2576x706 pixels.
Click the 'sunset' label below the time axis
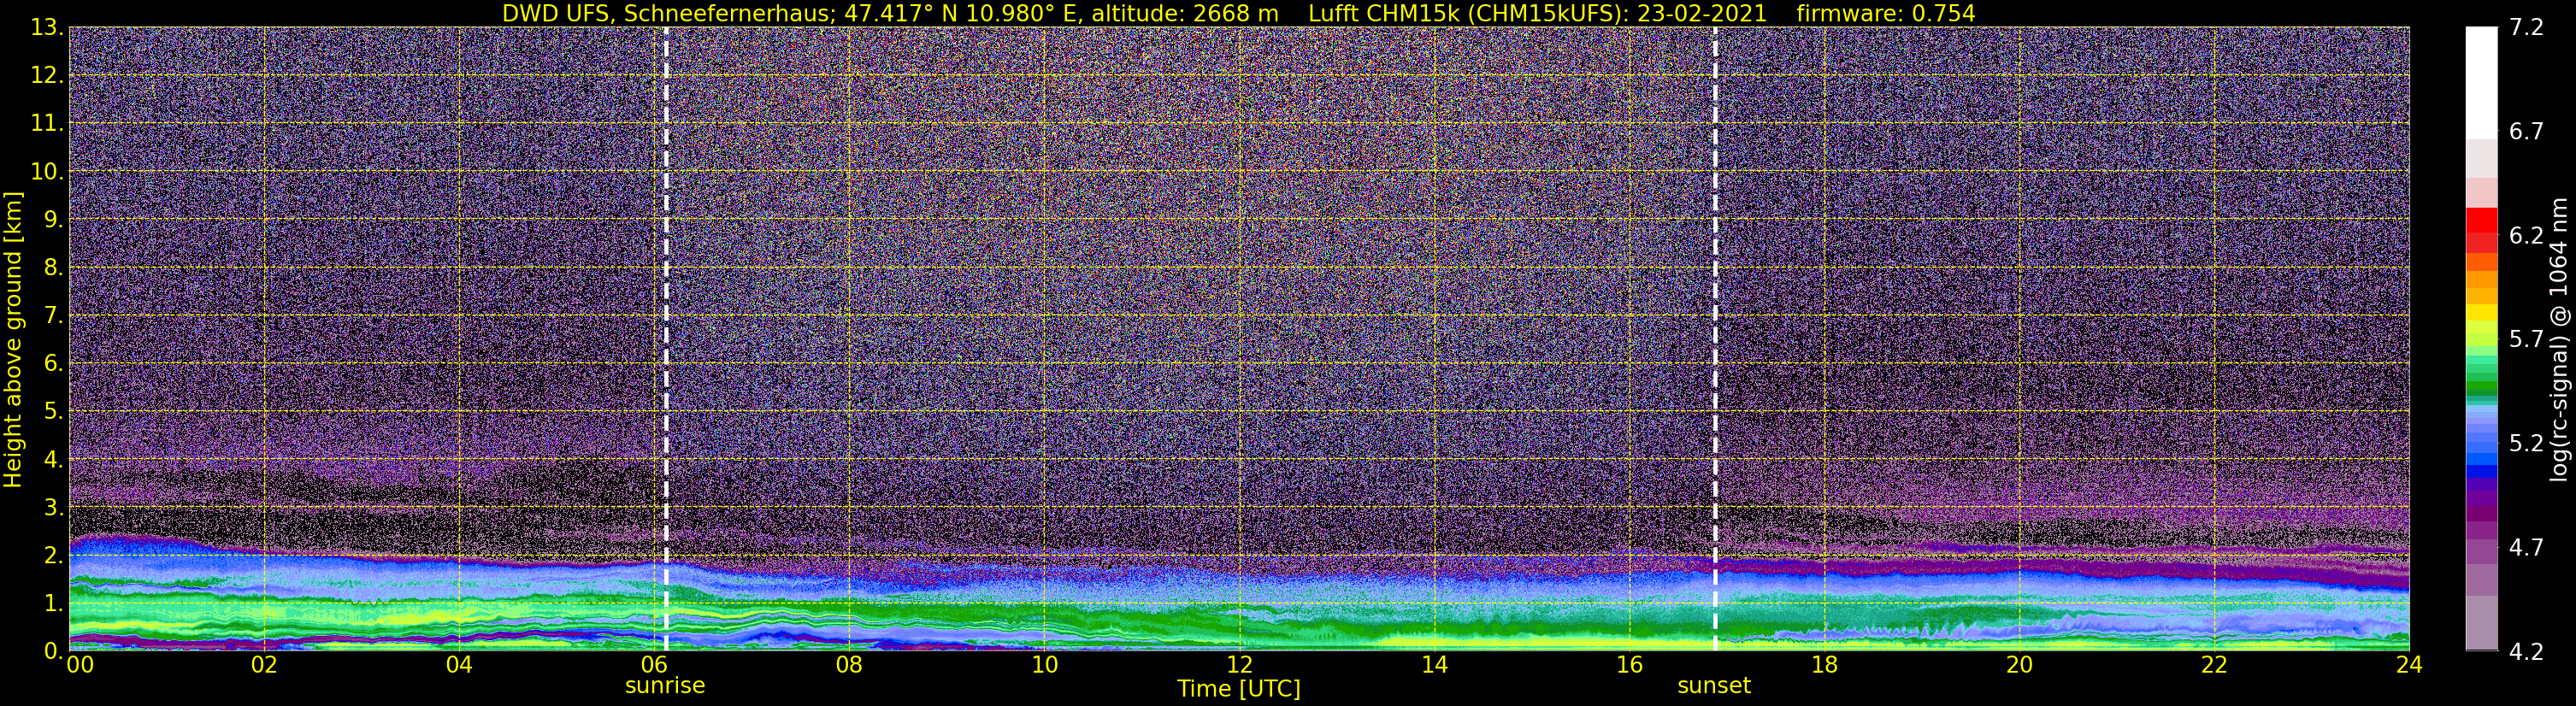pyautogui.click(x=1714, y=686)
